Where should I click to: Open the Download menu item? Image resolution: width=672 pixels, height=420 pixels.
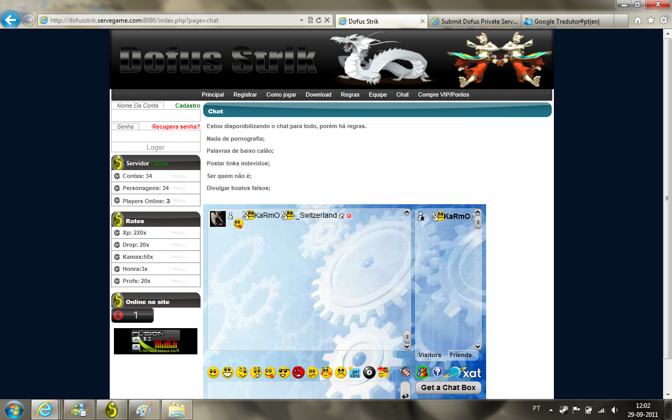tap(319, 94)
